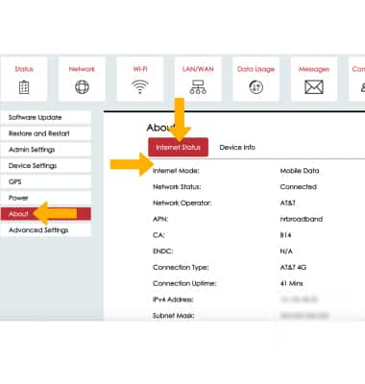Click the AT&T operator value

287,203
